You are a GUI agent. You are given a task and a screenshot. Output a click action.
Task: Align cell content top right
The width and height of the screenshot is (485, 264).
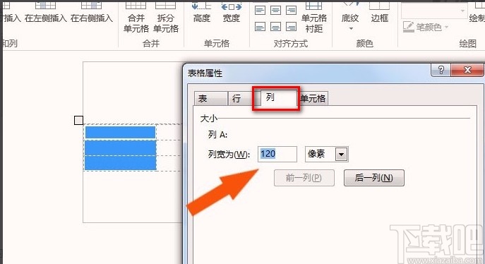pyautogui.click(x=291, y=11)
